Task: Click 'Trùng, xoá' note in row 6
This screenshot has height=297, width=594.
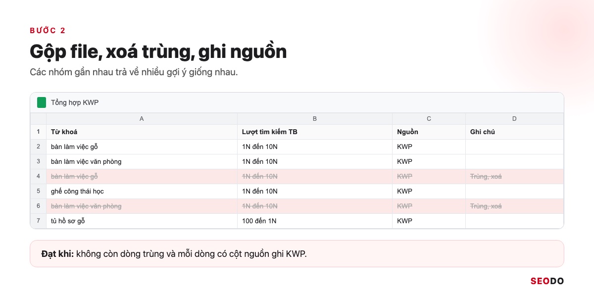Action: [x=514, y=206]
